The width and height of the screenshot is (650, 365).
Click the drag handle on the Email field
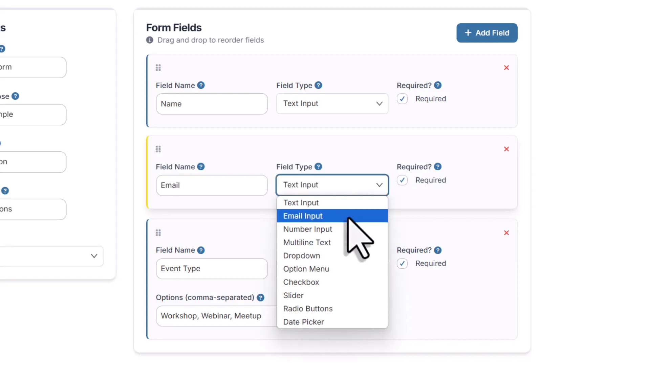(158, 149)
